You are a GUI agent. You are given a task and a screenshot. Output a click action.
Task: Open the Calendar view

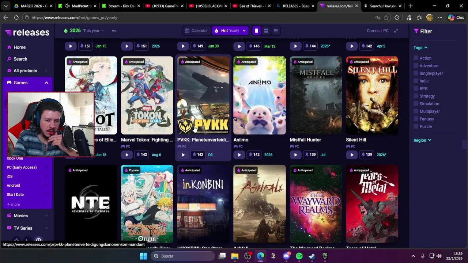(x=196, y=31)
